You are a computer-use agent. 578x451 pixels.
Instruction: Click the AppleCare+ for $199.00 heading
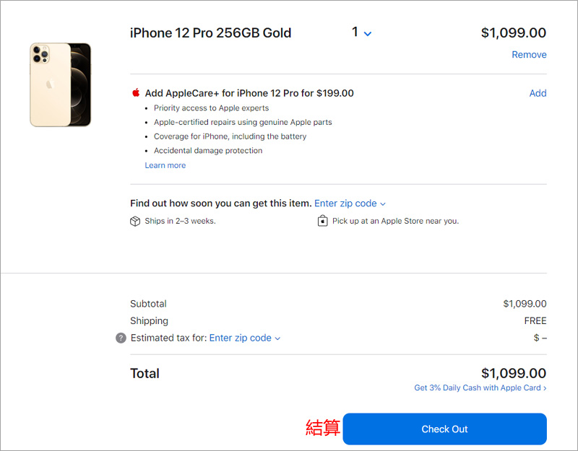pos(249,93)
